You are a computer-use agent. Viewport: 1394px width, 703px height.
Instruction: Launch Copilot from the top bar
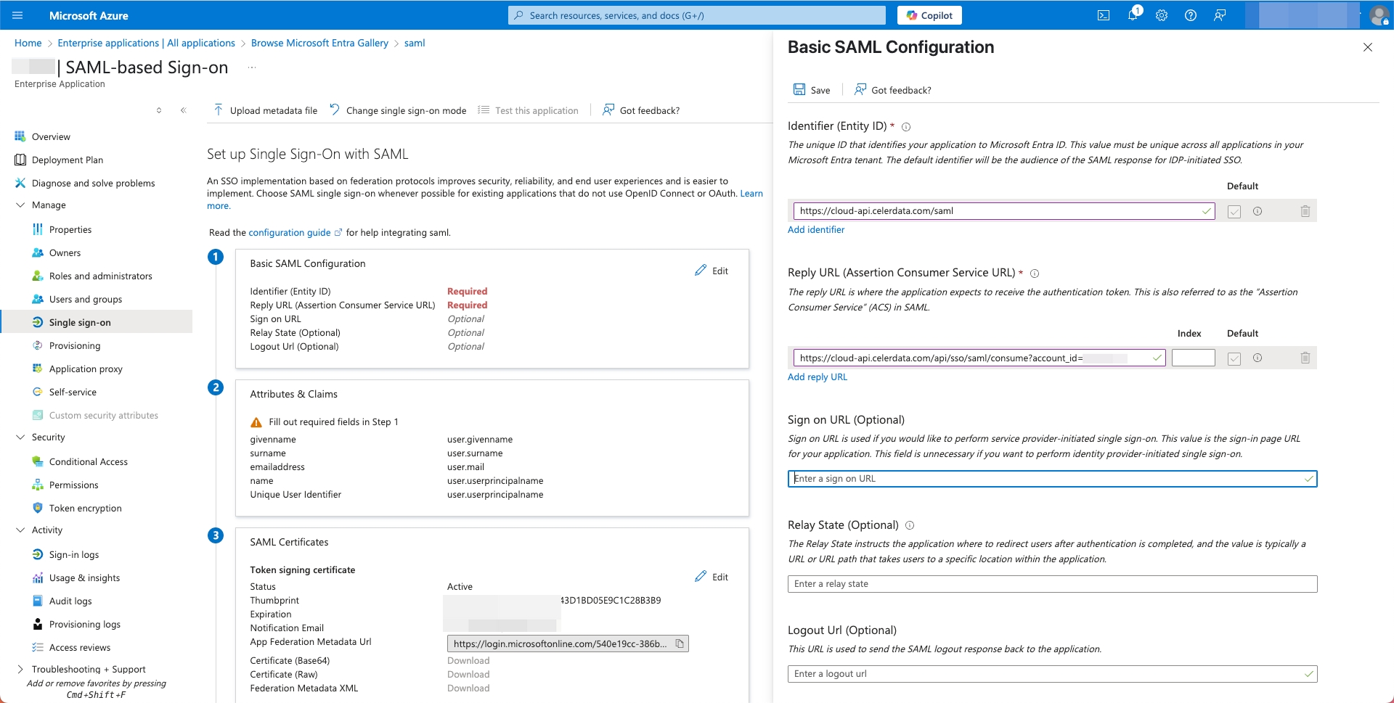pos(929,15)
